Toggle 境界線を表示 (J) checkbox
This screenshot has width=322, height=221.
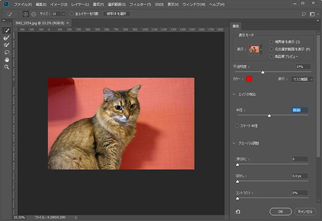(x=272, y=41)
